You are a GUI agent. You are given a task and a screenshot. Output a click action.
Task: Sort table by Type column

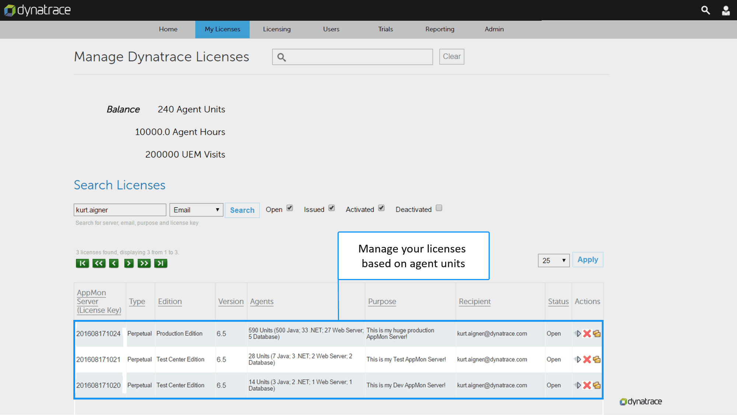tap(137, 301)
